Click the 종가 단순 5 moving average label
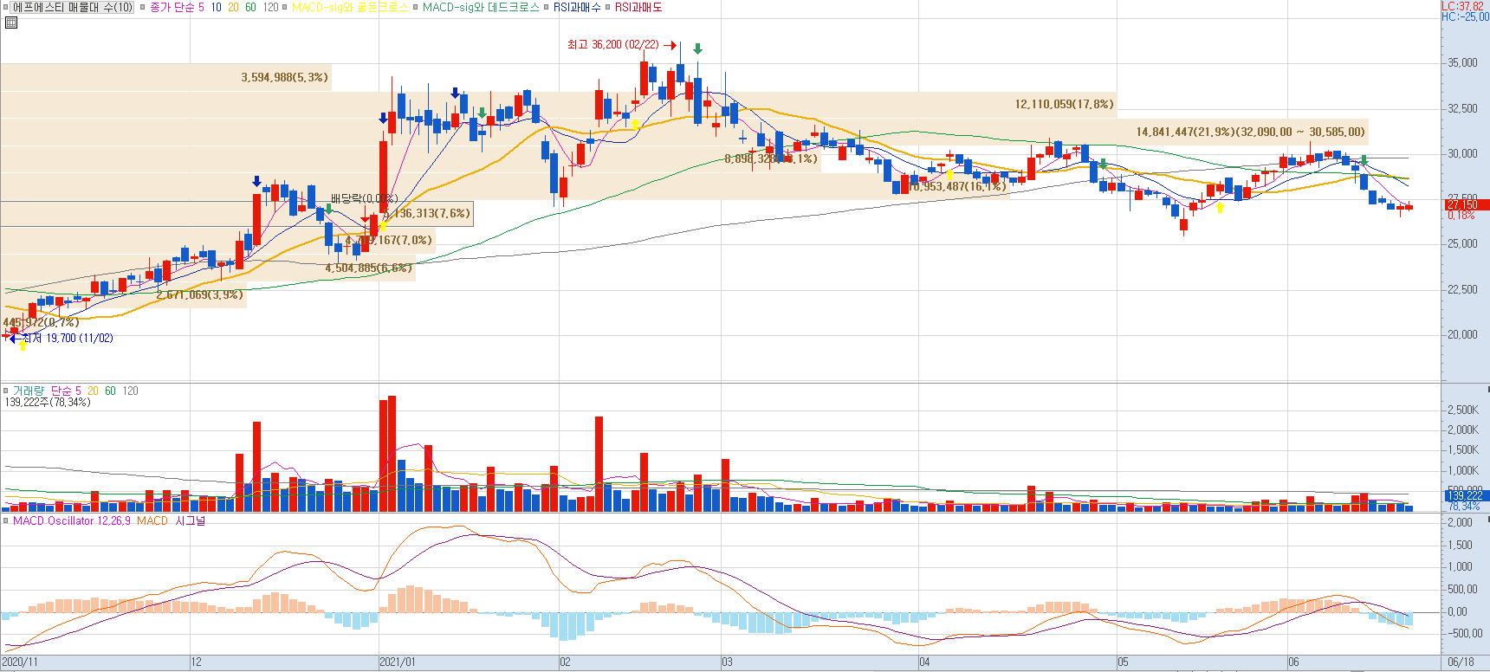 point(177,7)
